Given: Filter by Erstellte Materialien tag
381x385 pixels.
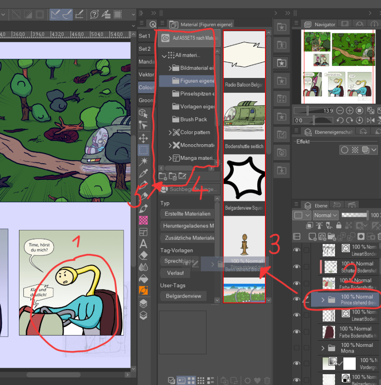Looking at the screenshot, I should [x=187, y=214].
